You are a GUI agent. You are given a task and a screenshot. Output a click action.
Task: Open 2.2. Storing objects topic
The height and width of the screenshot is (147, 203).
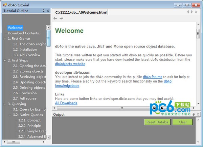(x=28, y=71)
